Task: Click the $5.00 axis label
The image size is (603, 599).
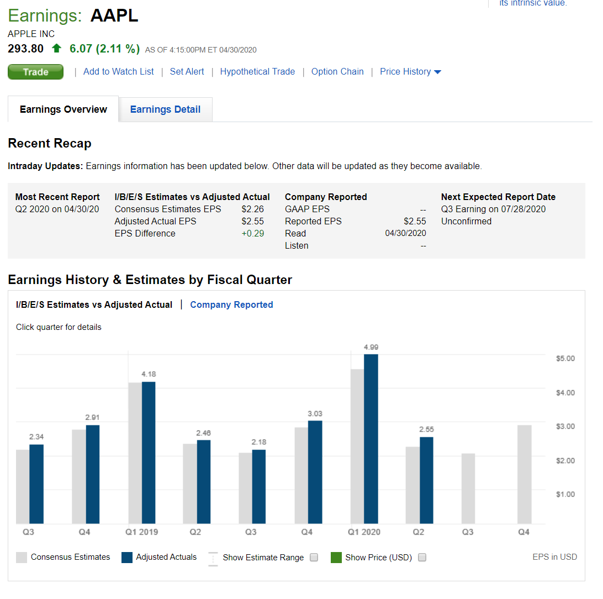Action: (565, 359)
